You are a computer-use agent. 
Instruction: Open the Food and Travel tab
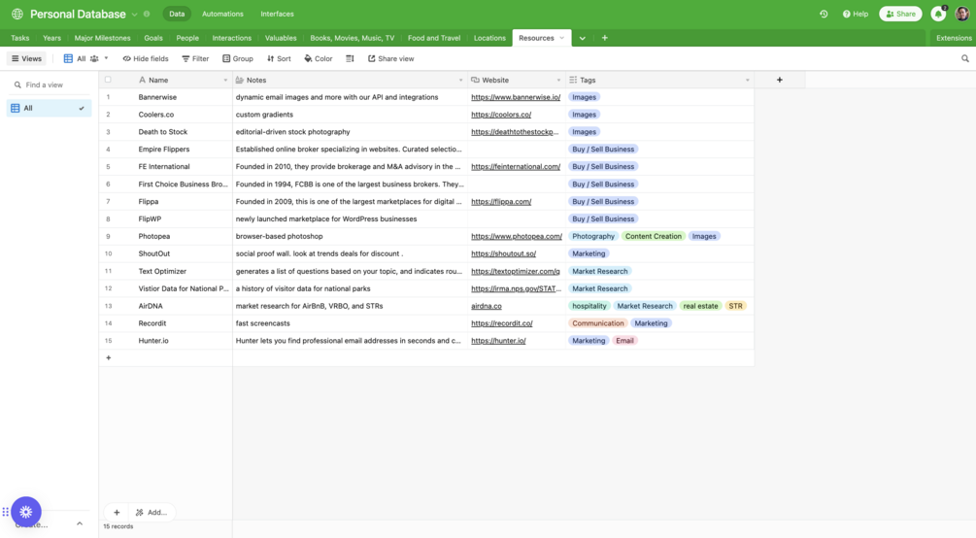(x=434, y=38)
